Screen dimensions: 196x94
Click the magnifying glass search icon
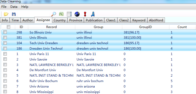54,14
